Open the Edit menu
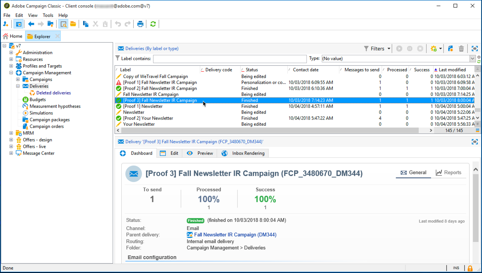This screenshot has width=482, height=273. 19,15
